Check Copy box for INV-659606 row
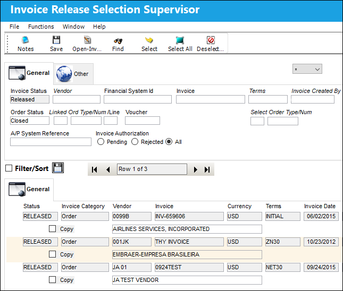Image resolution: width=343 pixels, height=291 pixels. pyautogui.click(x=52, y=229)
